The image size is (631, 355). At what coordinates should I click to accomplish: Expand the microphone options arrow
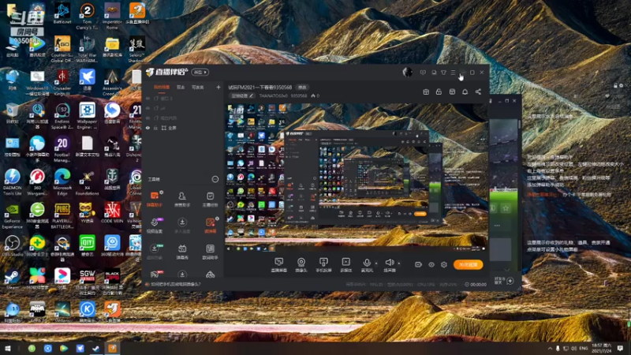click(x=376, y=263)
